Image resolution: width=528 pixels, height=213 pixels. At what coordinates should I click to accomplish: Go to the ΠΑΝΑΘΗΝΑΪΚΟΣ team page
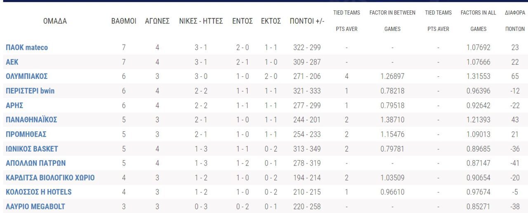[x=31, y=120]
